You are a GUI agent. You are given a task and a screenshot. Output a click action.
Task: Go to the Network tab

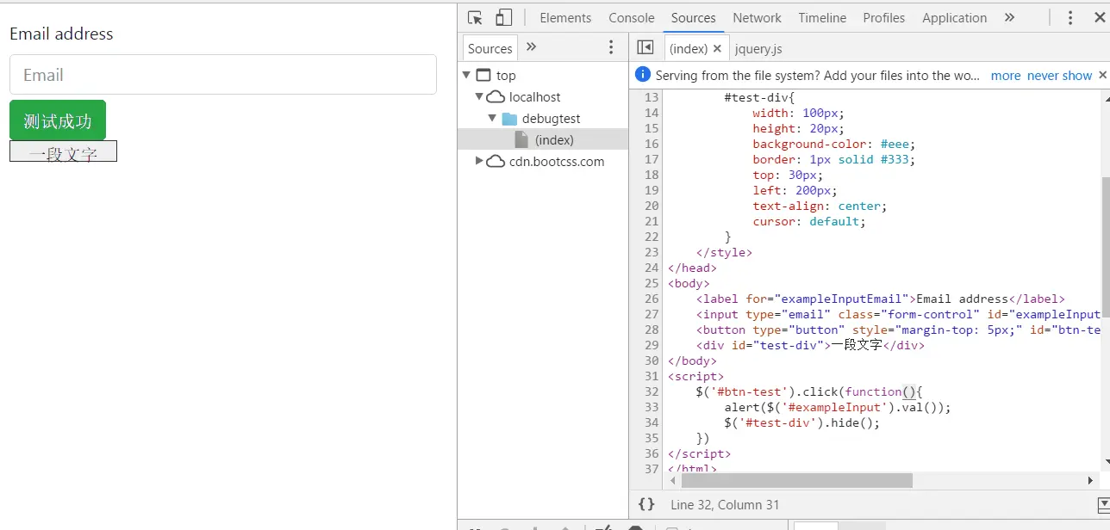point(757,17)
